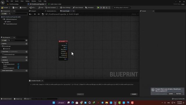
Task: Open My Blueprint settings gear
Action: (26, 40)
